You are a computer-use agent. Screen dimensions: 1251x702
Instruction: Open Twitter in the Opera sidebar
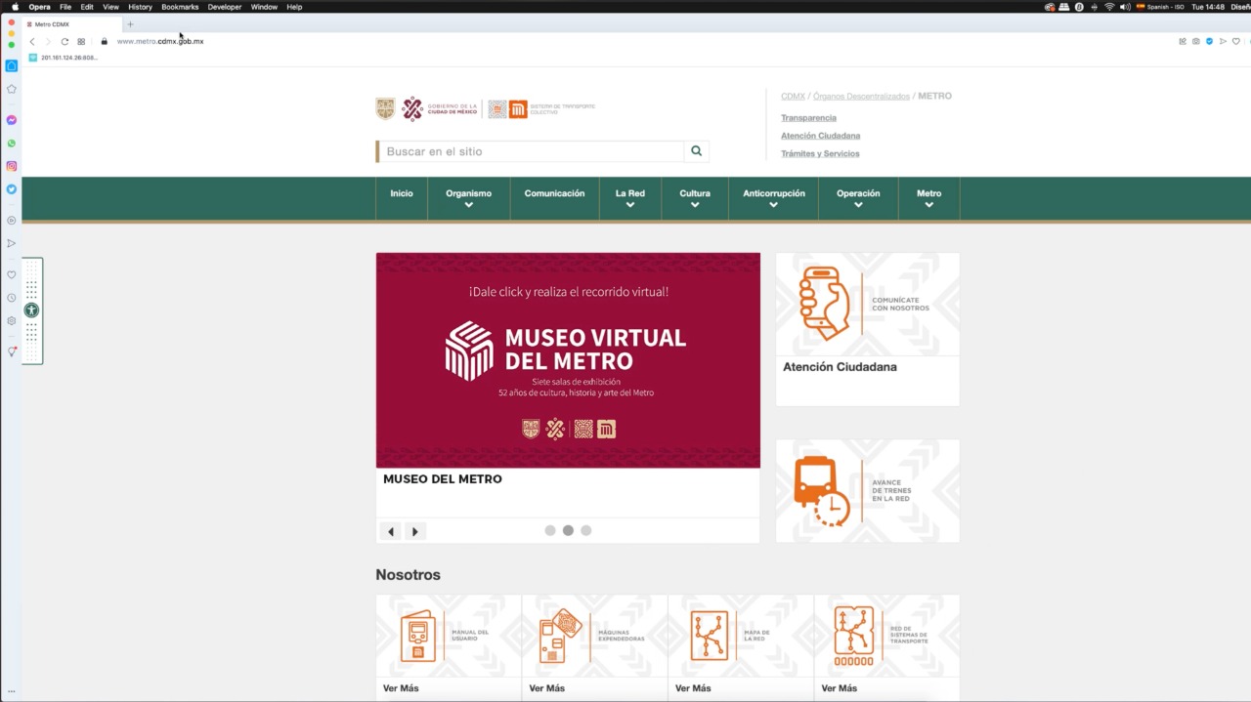pos(12,189)
